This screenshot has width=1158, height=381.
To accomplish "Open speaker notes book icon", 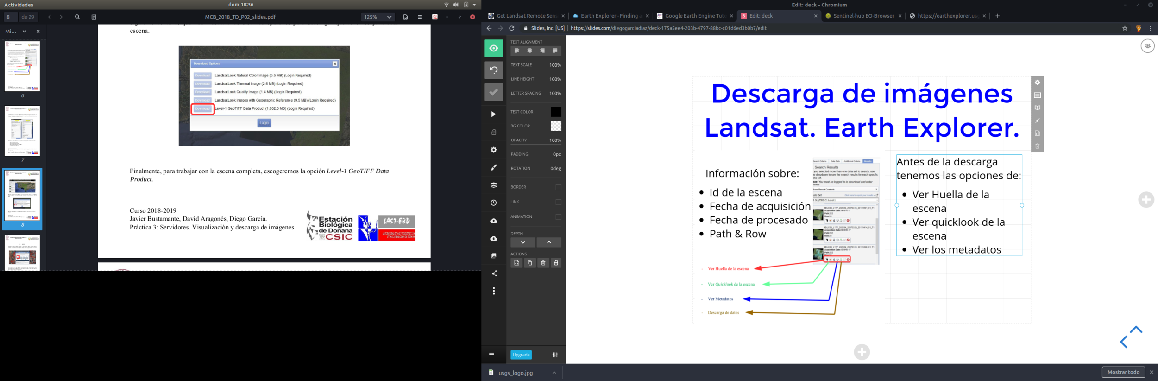I will (1037, 108).
